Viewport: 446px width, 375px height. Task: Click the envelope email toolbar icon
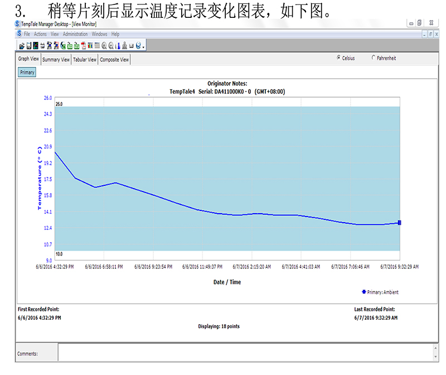(x=131, y=46)
